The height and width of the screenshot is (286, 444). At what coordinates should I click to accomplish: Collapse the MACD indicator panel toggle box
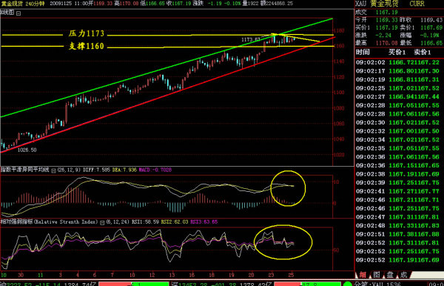tap(53, 170)
